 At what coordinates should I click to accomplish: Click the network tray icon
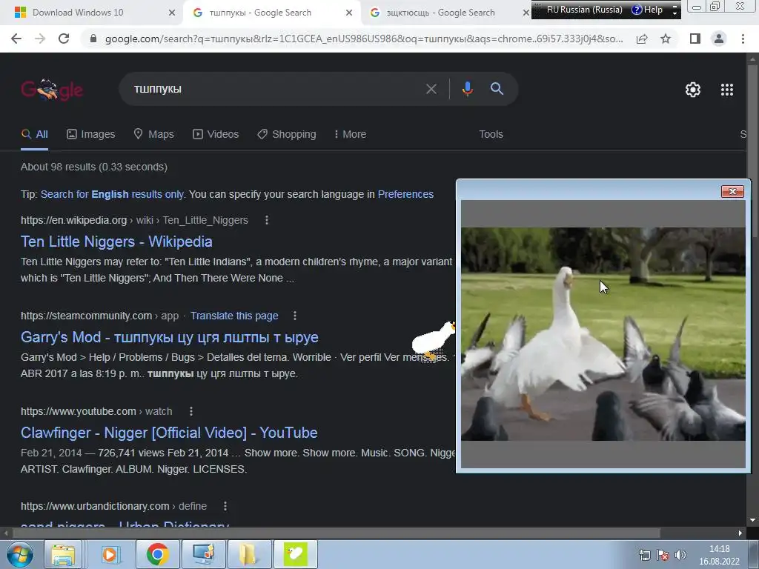(x=644, y=555)
